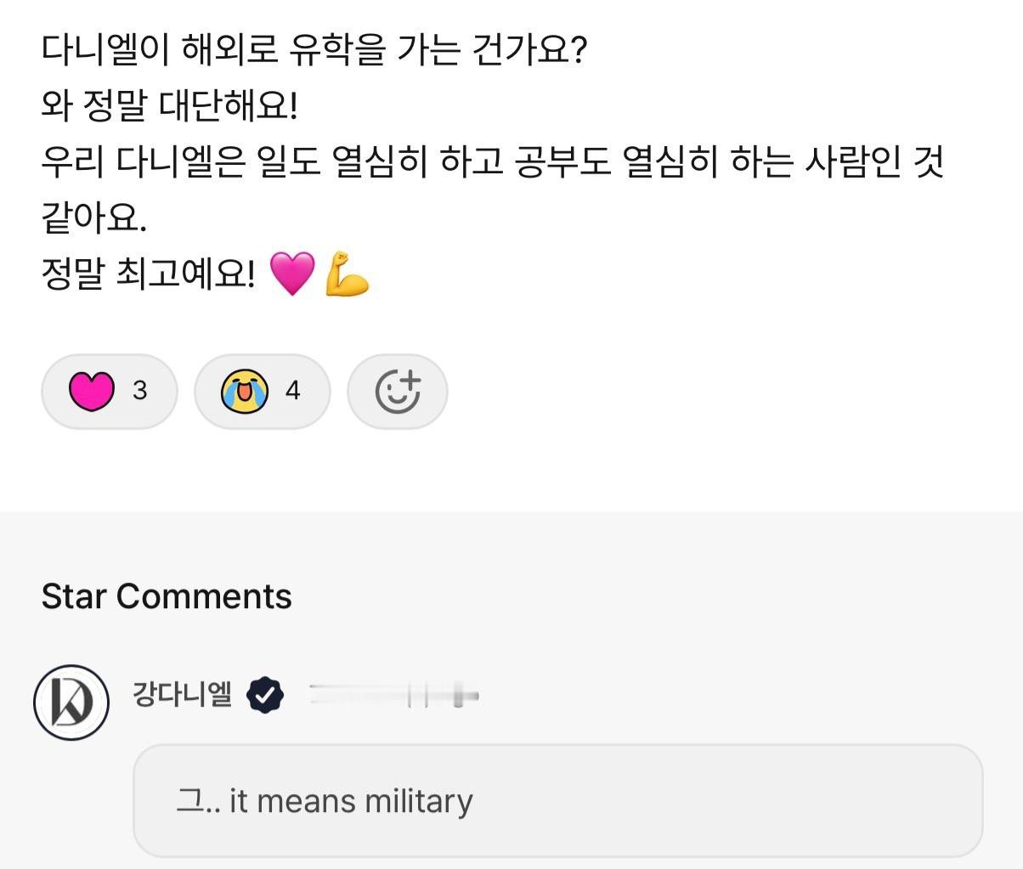1023x869 pixels.
Task: Toggle the pink heart reaction
Action: 109,392
